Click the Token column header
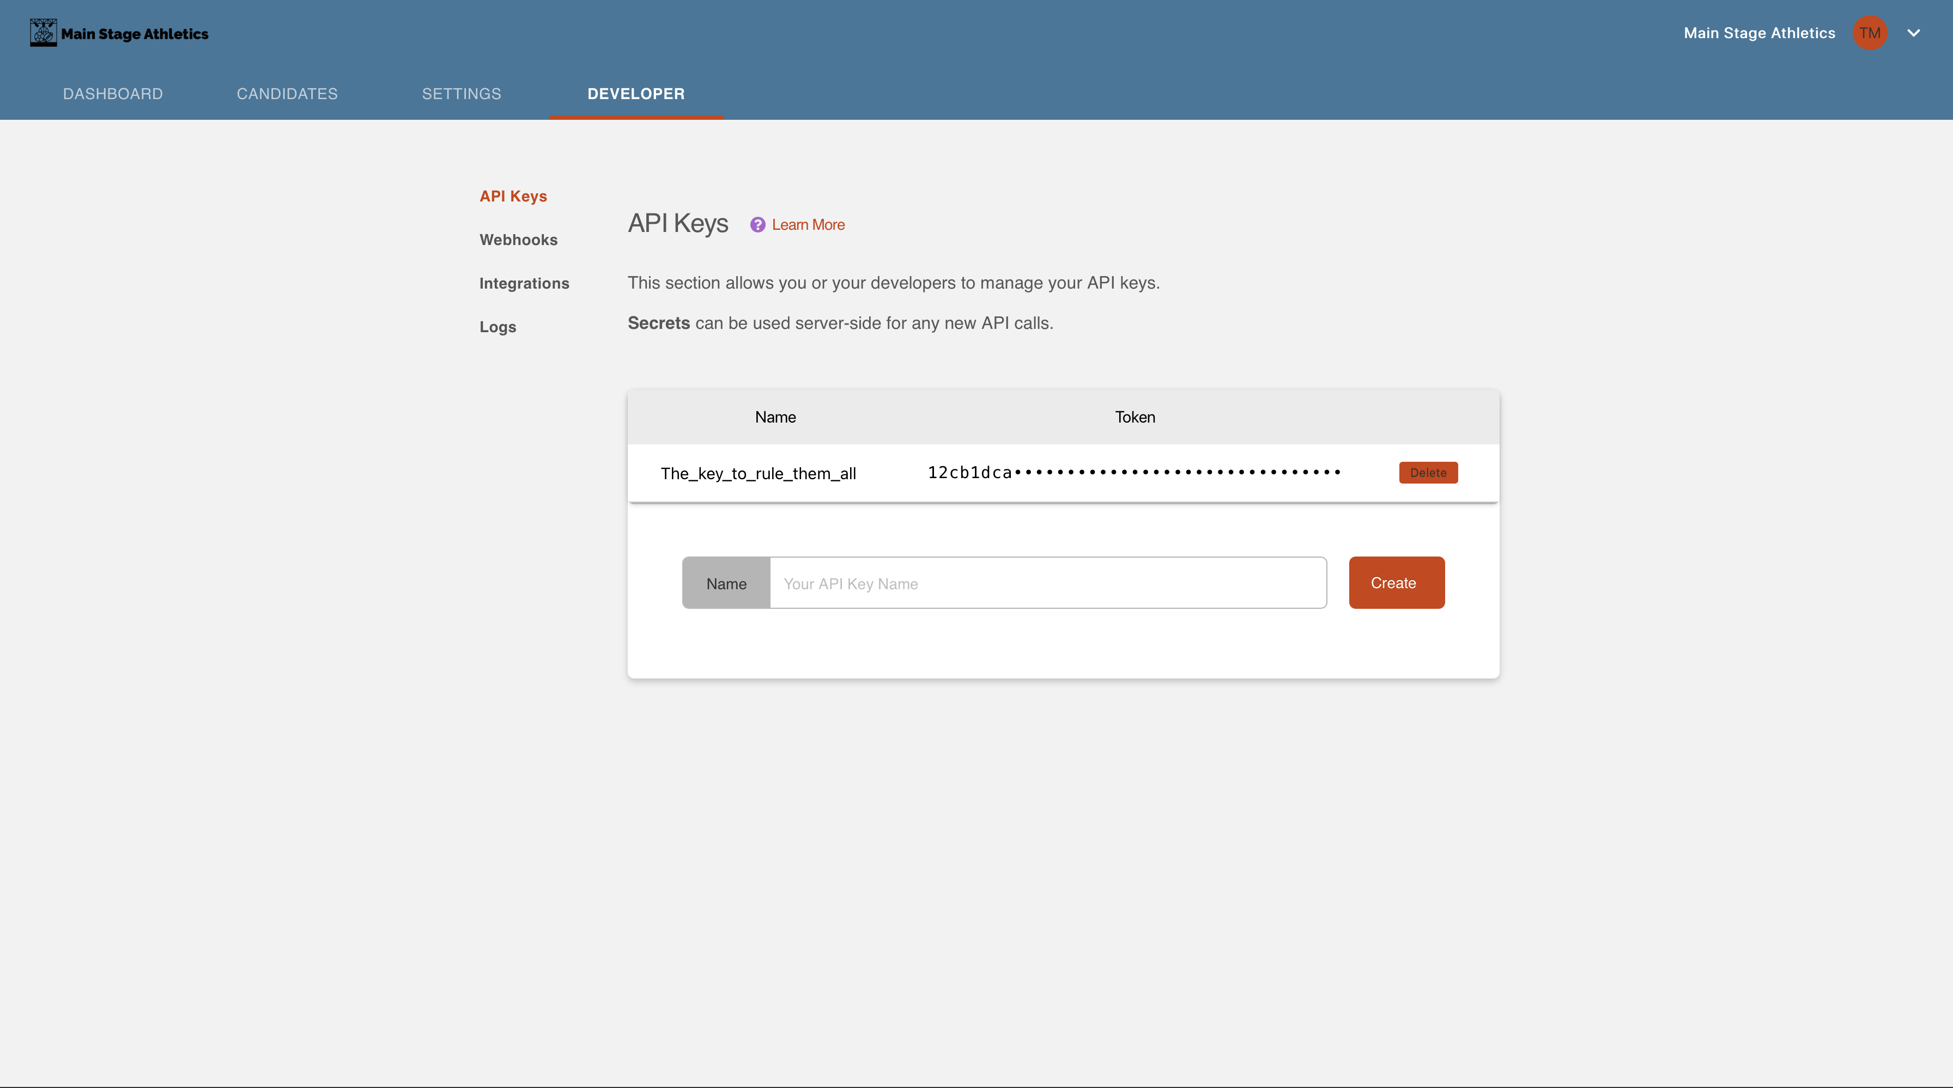Screen dimensions: 1953x1088 click(x=1134, y=418)
